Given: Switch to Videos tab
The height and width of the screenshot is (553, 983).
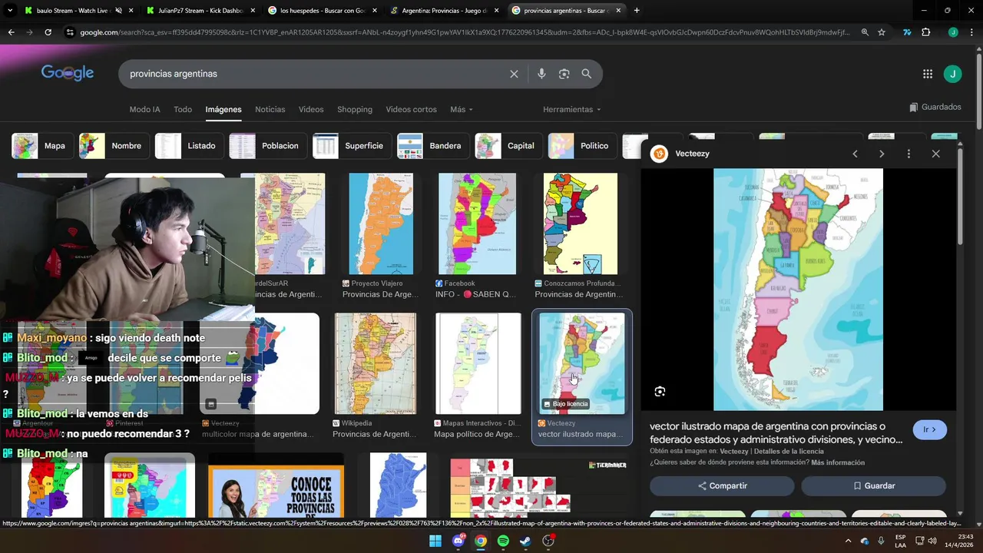Looking at the screenshot, I should (311, 109).
